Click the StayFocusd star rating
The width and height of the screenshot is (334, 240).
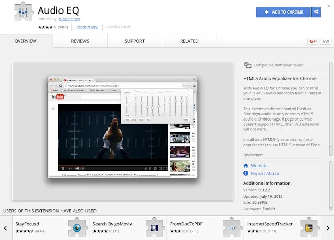[x=25, y=231]
